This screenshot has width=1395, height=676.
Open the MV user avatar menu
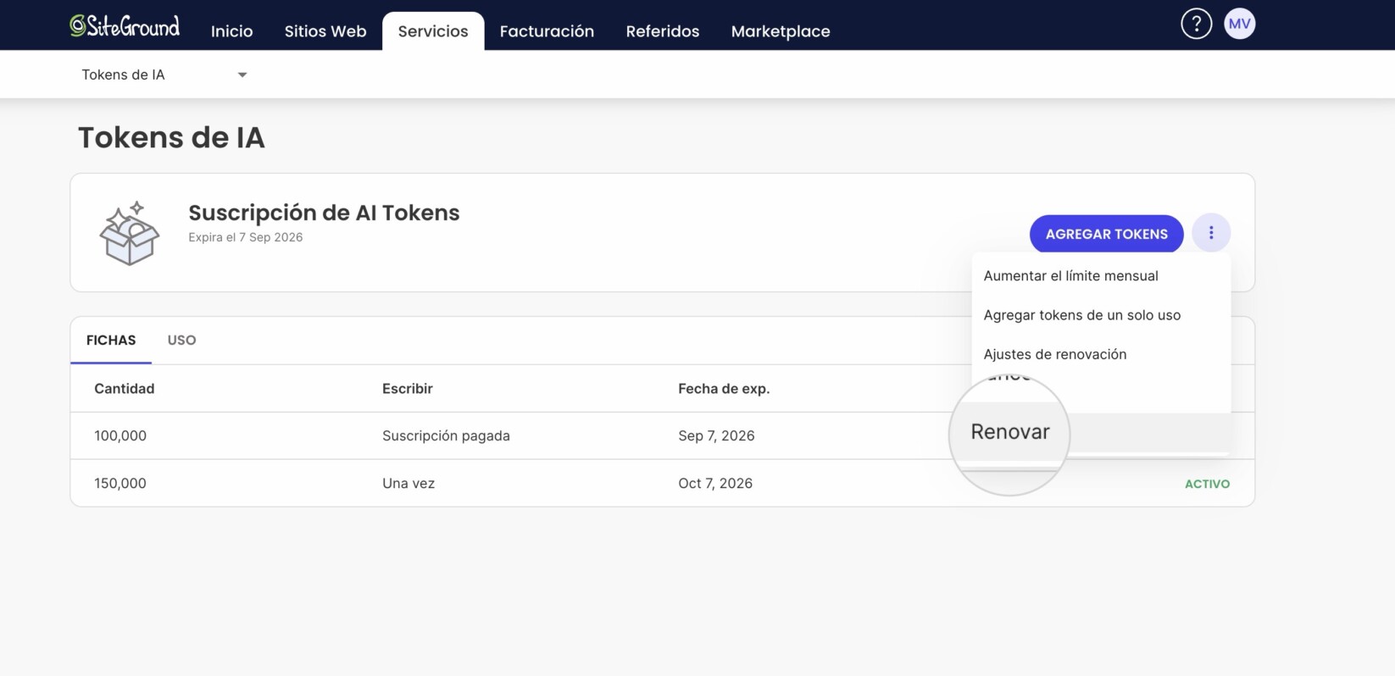click(1239, 24)
